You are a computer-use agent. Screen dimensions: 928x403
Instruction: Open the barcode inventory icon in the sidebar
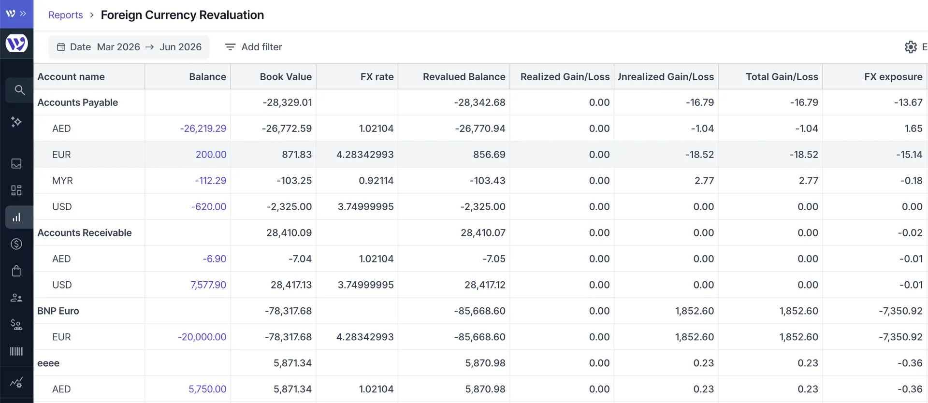(x=16, y=351)
